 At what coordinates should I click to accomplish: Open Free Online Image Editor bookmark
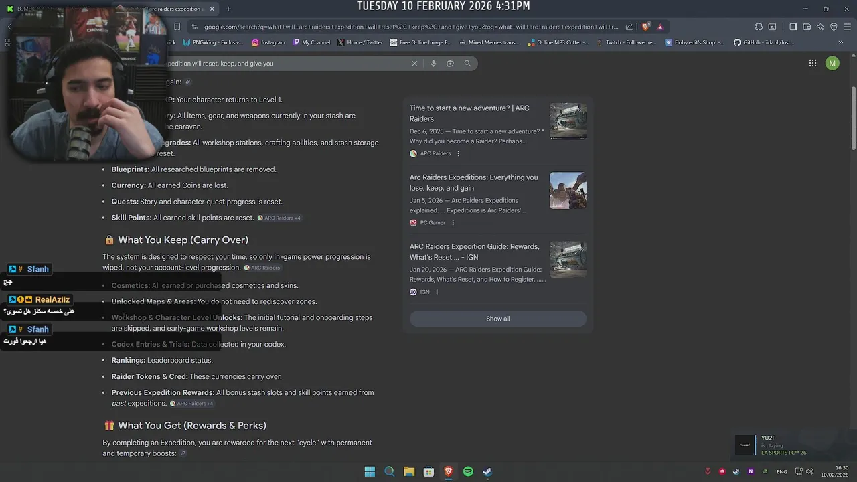pyautogui.click(x=420, y=42)
